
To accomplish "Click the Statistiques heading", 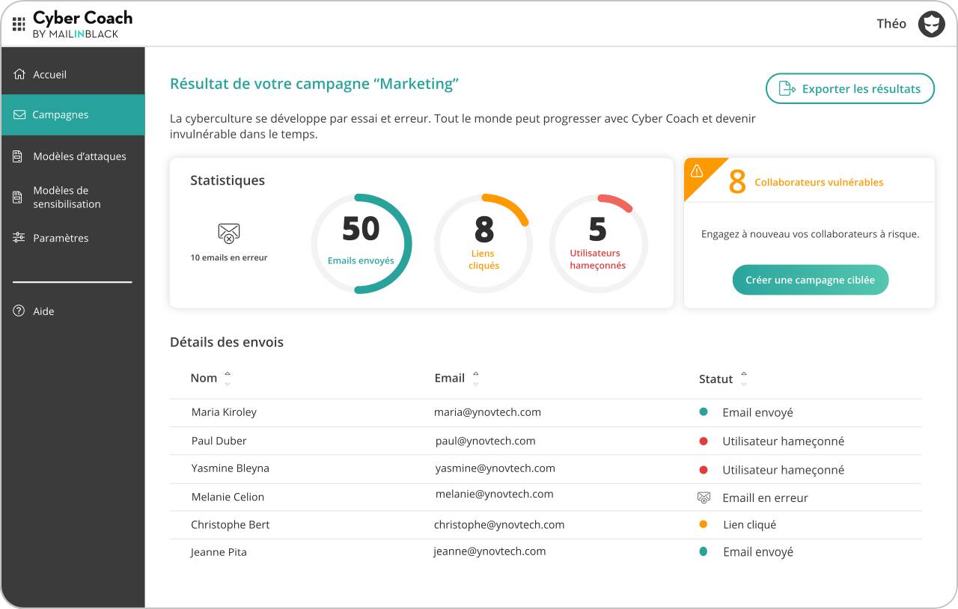I will 228,180.
